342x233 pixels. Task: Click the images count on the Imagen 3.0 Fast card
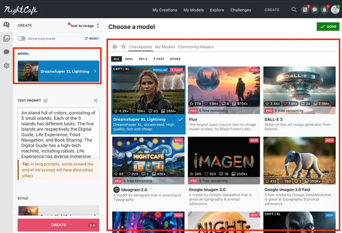coord(312,181)
